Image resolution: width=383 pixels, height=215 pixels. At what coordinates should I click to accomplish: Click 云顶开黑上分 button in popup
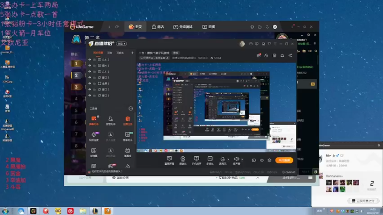click(363, 201)
